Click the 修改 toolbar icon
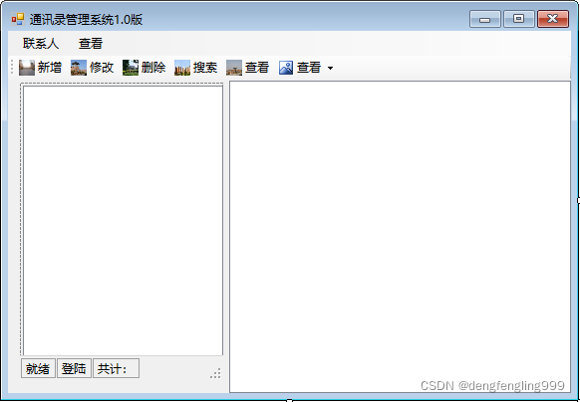This screenshot has width=580, height=402. click(79, 68)
